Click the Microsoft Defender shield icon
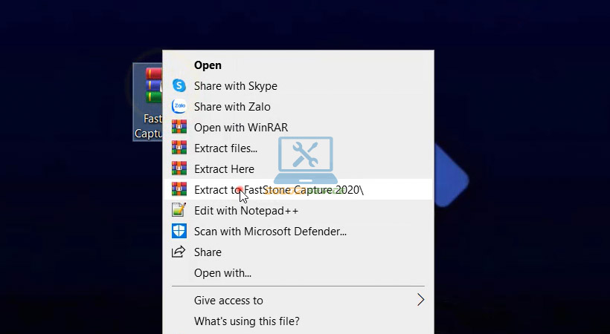610x334 pixels. [179, 231]
